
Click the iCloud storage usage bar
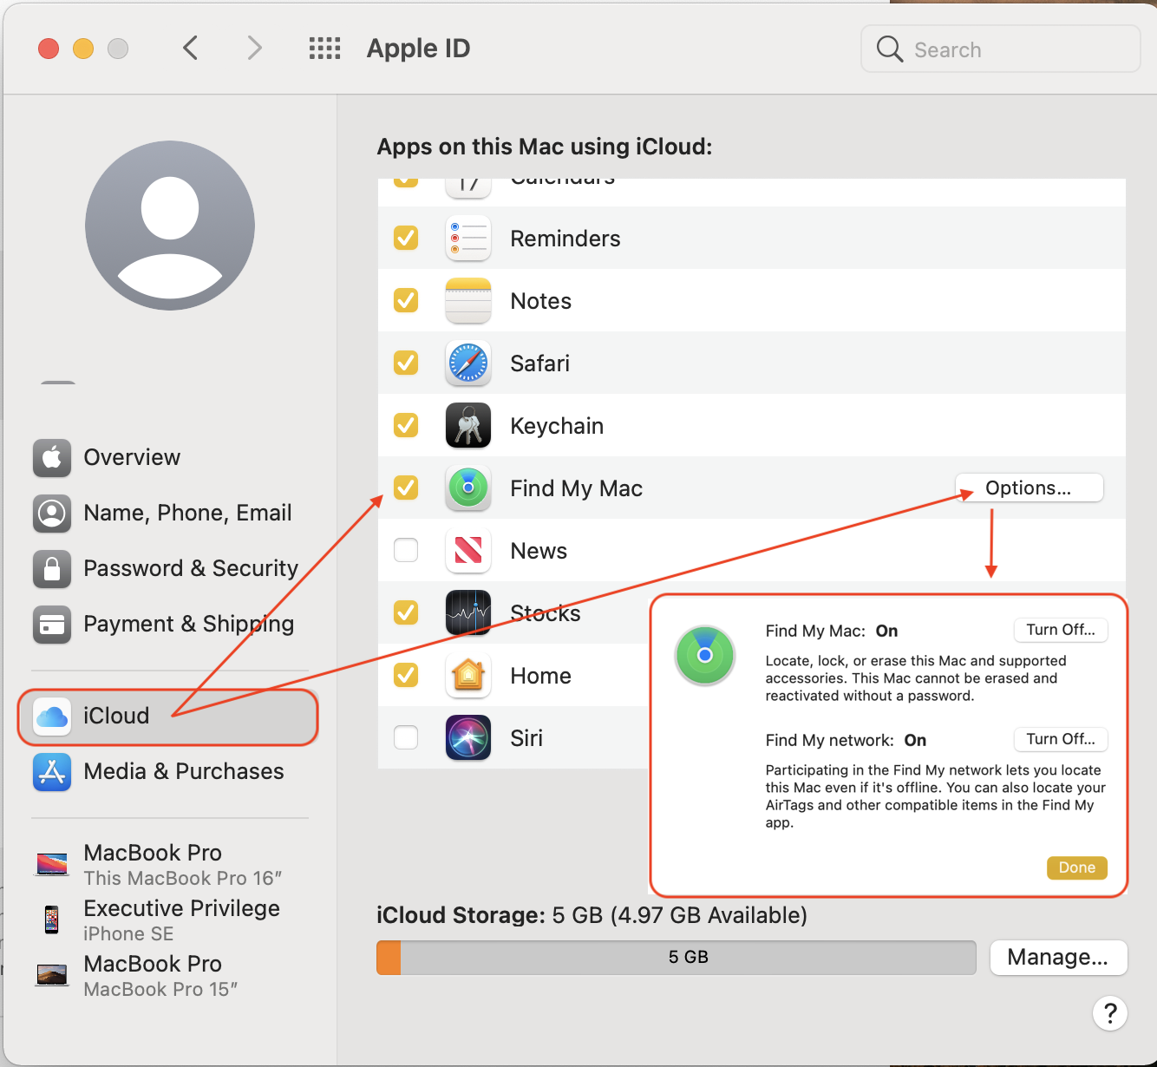pyautogui.click(x=677, y=957)
